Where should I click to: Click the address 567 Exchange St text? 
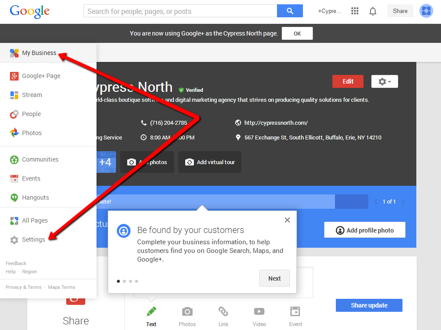[313, 138]
